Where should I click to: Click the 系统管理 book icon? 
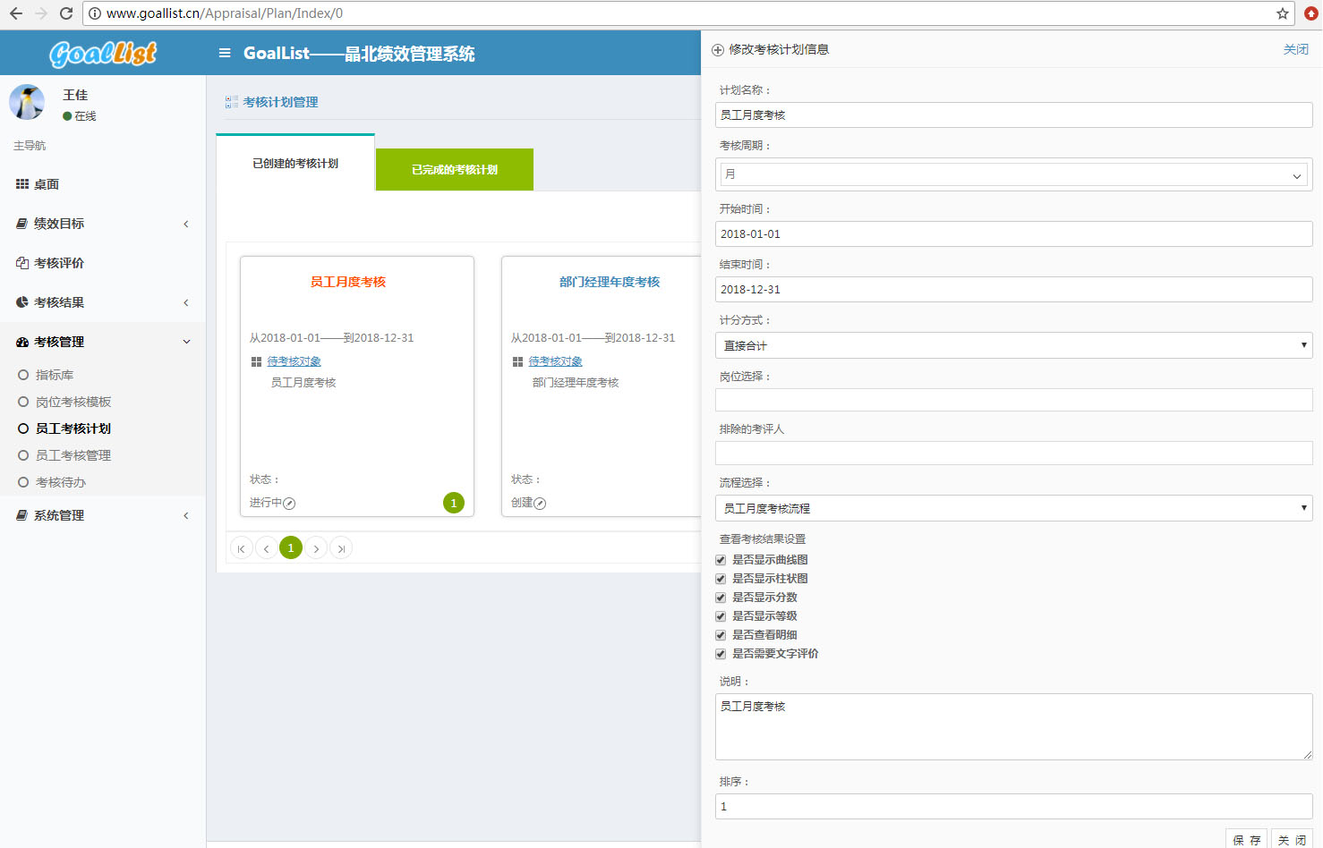tap(22, 515)
